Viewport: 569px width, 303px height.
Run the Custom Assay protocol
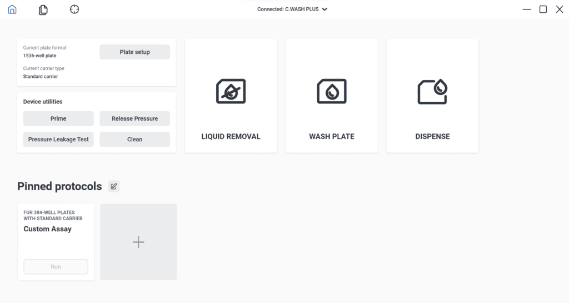[x=56, y=267]
